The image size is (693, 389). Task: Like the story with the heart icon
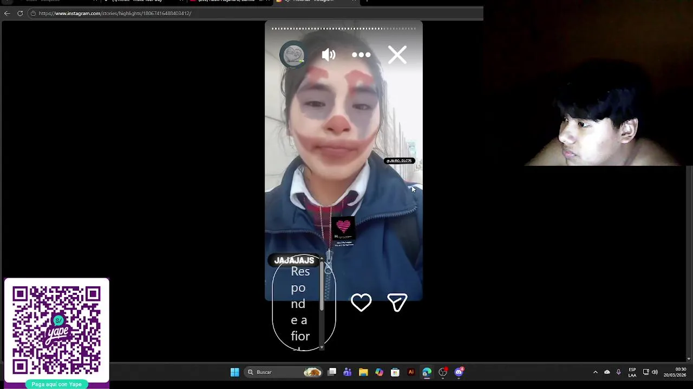point(361,303)
